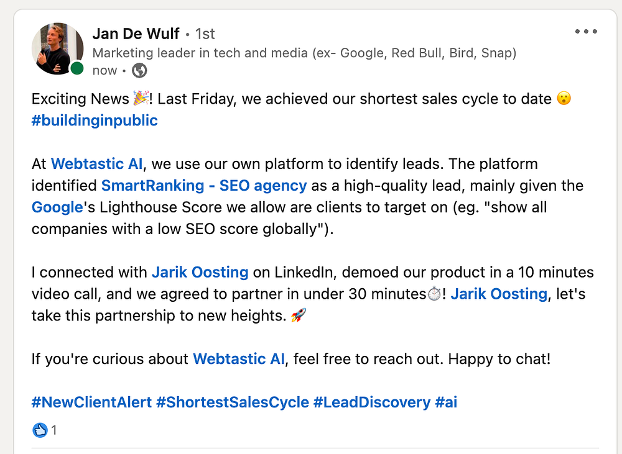View the reaction count number
This screenshot has width=622, height=454.
tap(54, 430)
